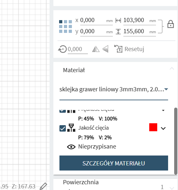The height and width of the screenshot is (190, 178).
Task: Click the width field showing 103,900
Action: point(139,20)
